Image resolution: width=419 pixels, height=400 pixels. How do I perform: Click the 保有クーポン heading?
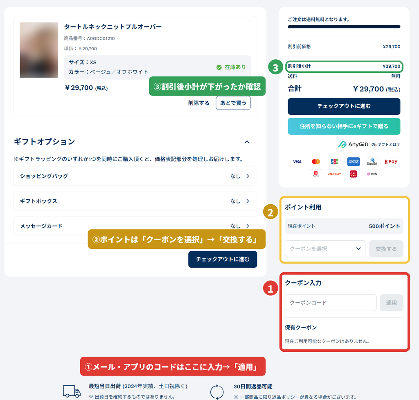(x=301, y=327)
